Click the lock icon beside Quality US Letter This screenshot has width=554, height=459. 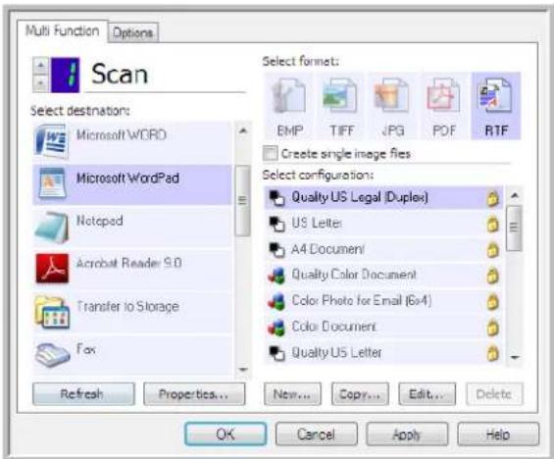tap(493, 353)
